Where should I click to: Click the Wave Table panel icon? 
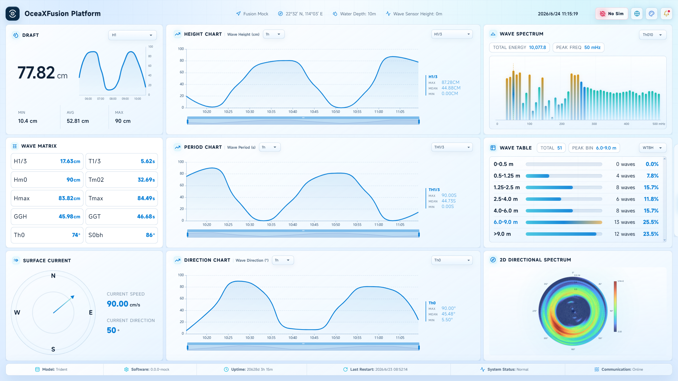pyautogui.click(x=493, y=148)
